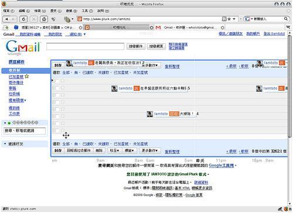Open the bottom 移至 dropdown
Screen dimensions: 293x213
114,150
